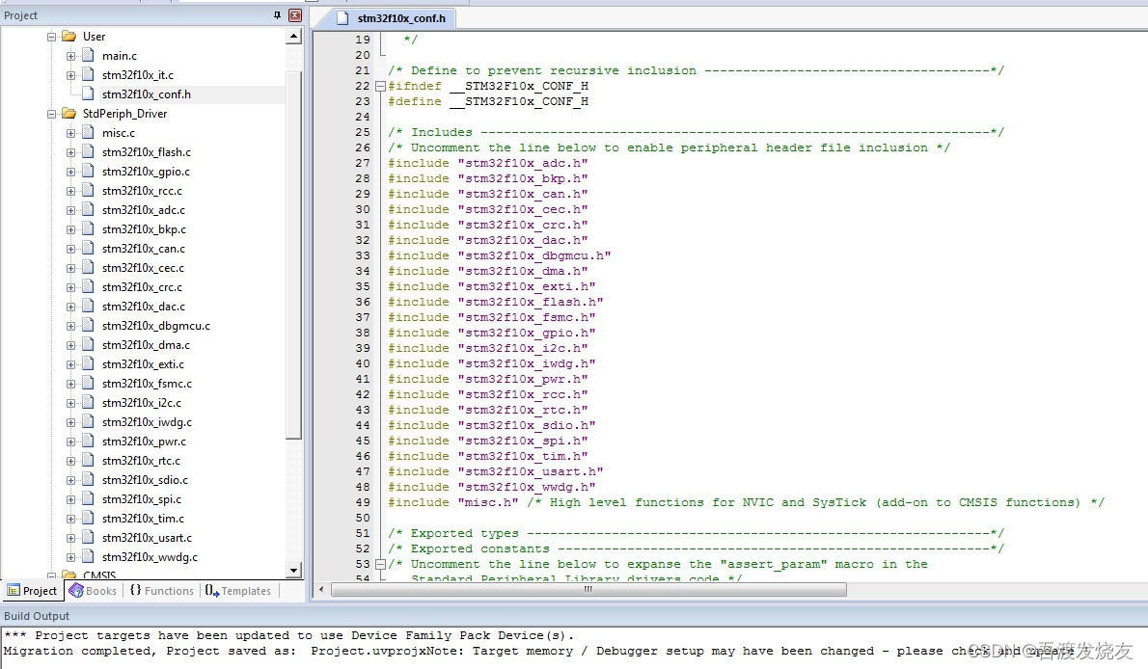The width and height of the screenshot is (1148, 669).
Task: Expand the main.c file node
Action: [70, 56]
